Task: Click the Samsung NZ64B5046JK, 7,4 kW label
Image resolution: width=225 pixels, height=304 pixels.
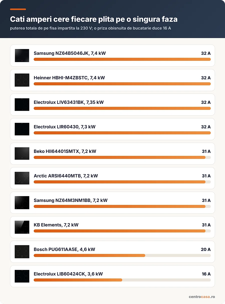Action: click(x=70, y=53)
